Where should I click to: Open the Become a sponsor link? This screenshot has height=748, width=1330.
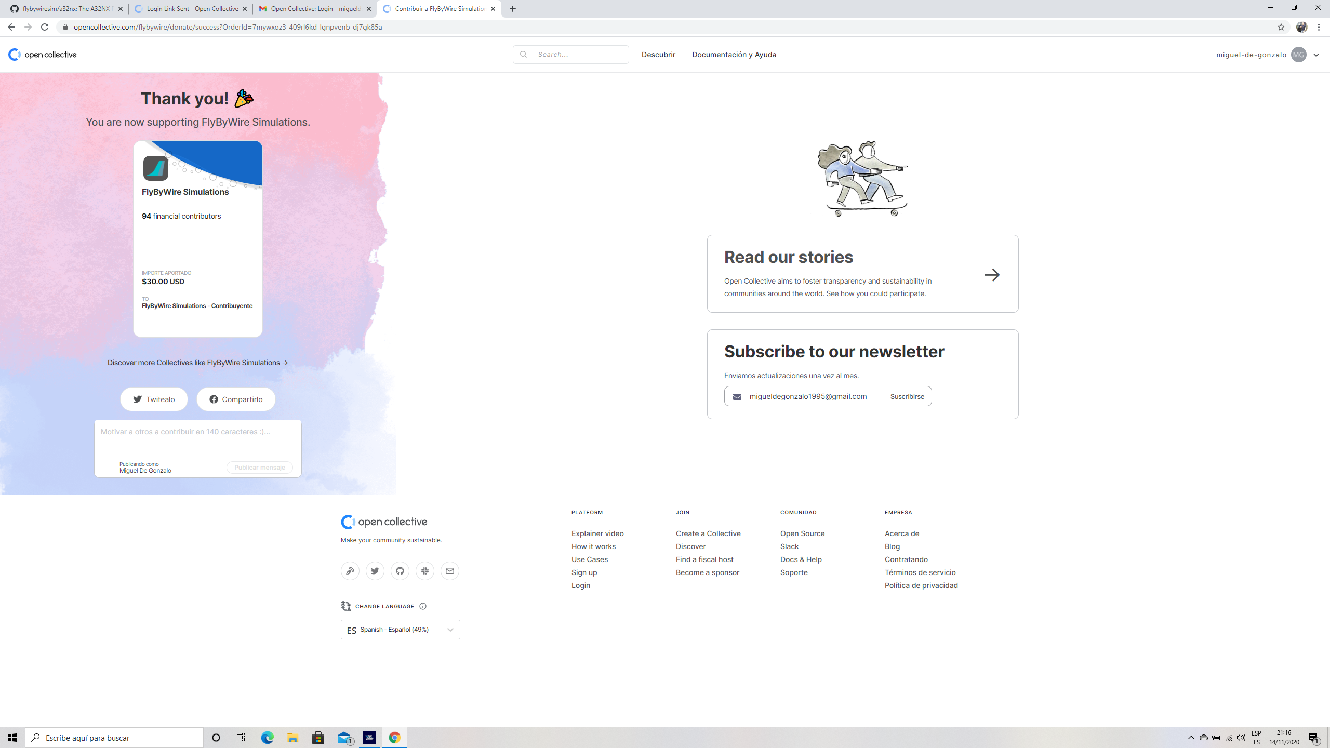pos(708,572)
